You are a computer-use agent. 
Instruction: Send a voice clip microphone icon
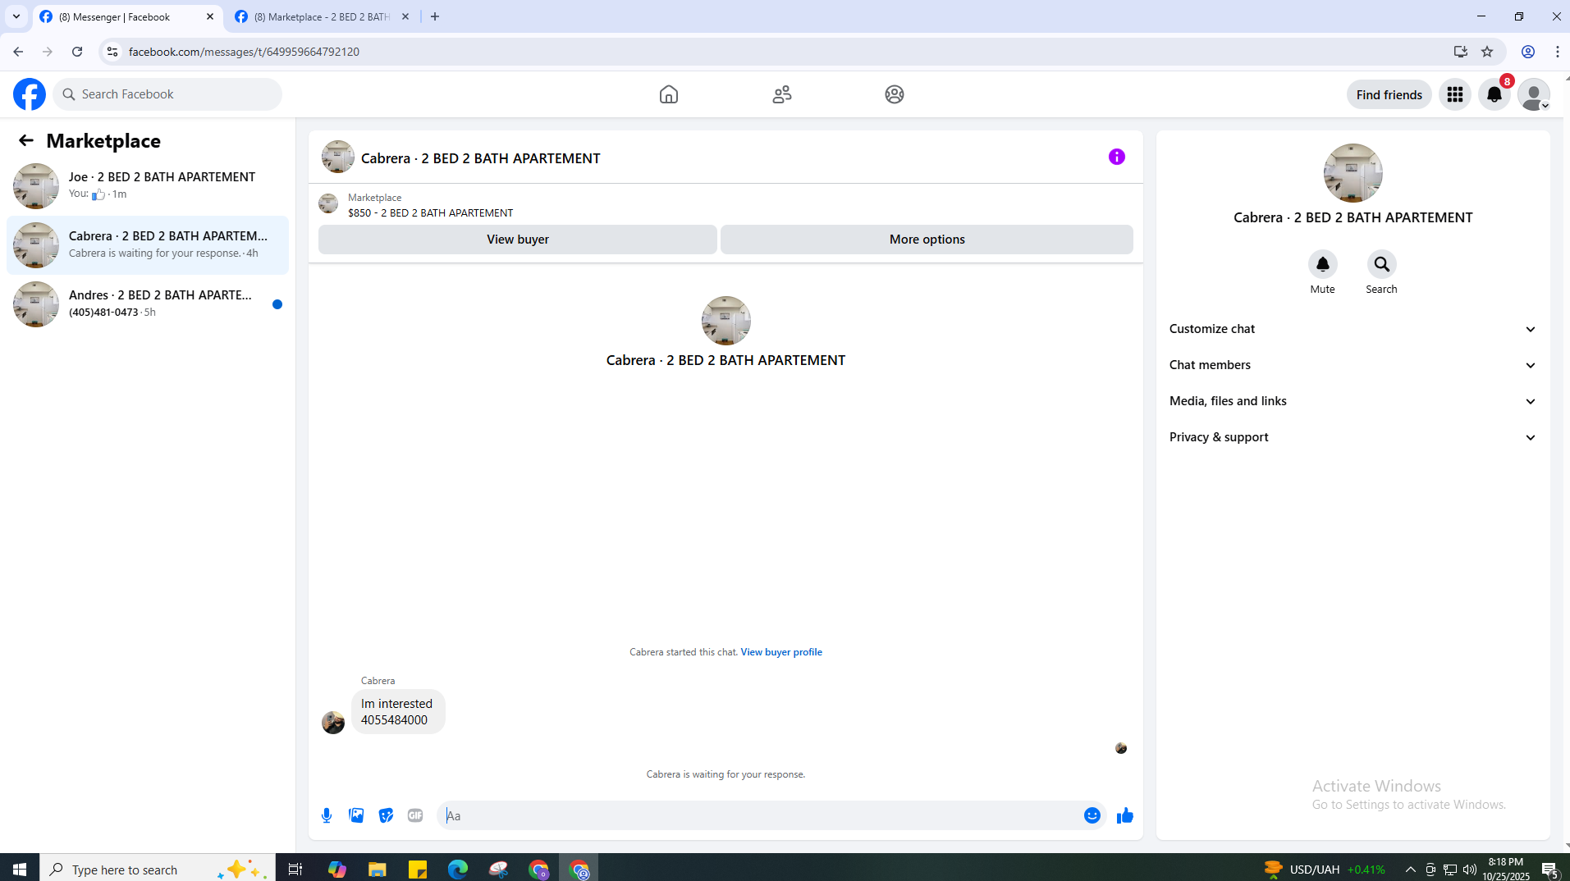327,815
